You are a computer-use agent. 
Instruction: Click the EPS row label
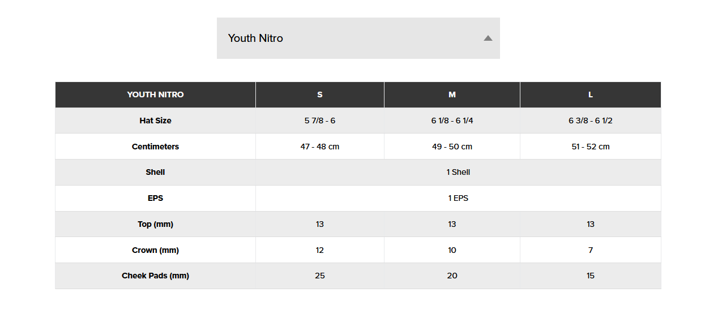click(x=155, y=198)
